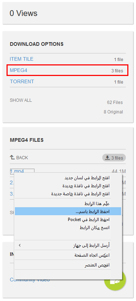Open the MPEG4 download option

(x=18, y=71)
